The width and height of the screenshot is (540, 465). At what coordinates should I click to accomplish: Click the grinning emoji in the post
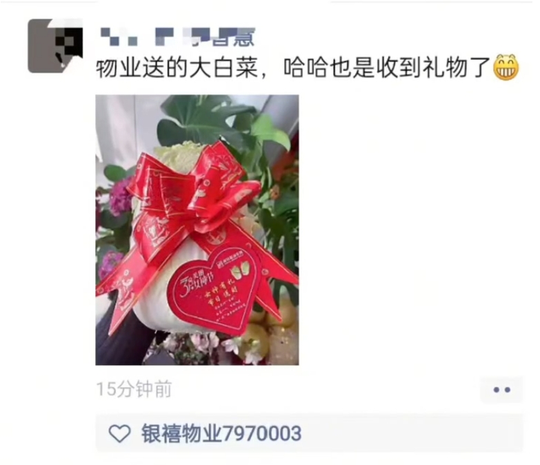[x=506, y=67]
